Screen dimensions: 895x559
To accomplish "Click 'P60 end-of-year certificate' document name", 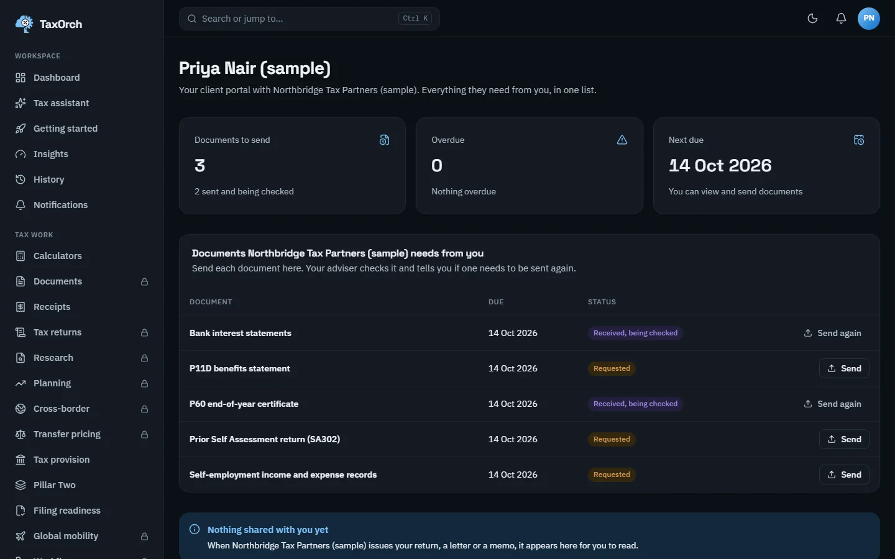I will click(244, 404).
